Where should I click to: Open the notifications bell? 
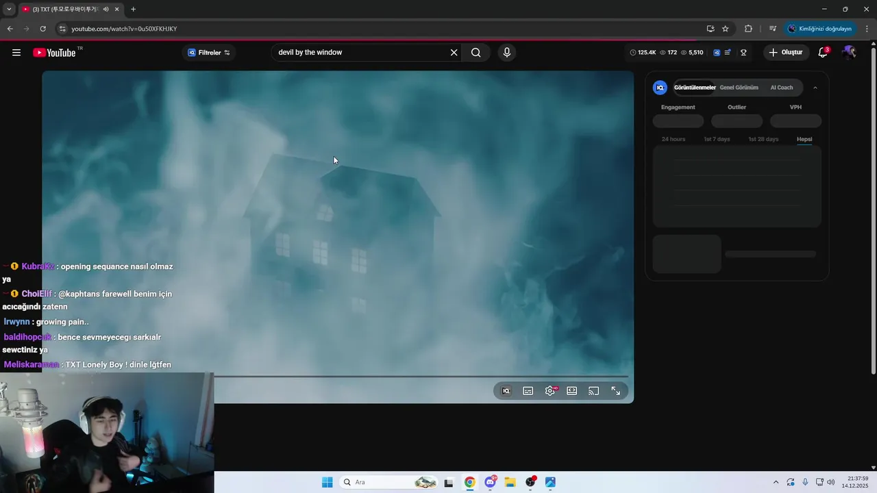coord(824,53)
